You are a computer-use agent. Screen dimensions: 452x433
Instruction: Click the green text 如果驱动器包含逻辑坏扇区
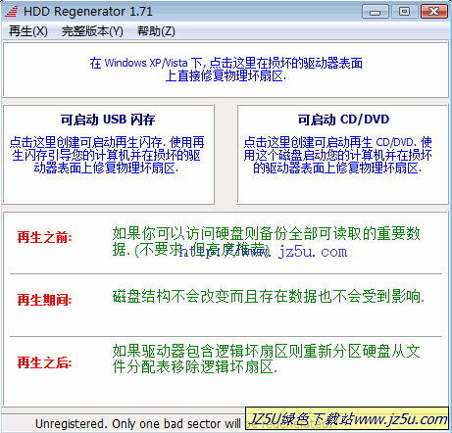266,359
